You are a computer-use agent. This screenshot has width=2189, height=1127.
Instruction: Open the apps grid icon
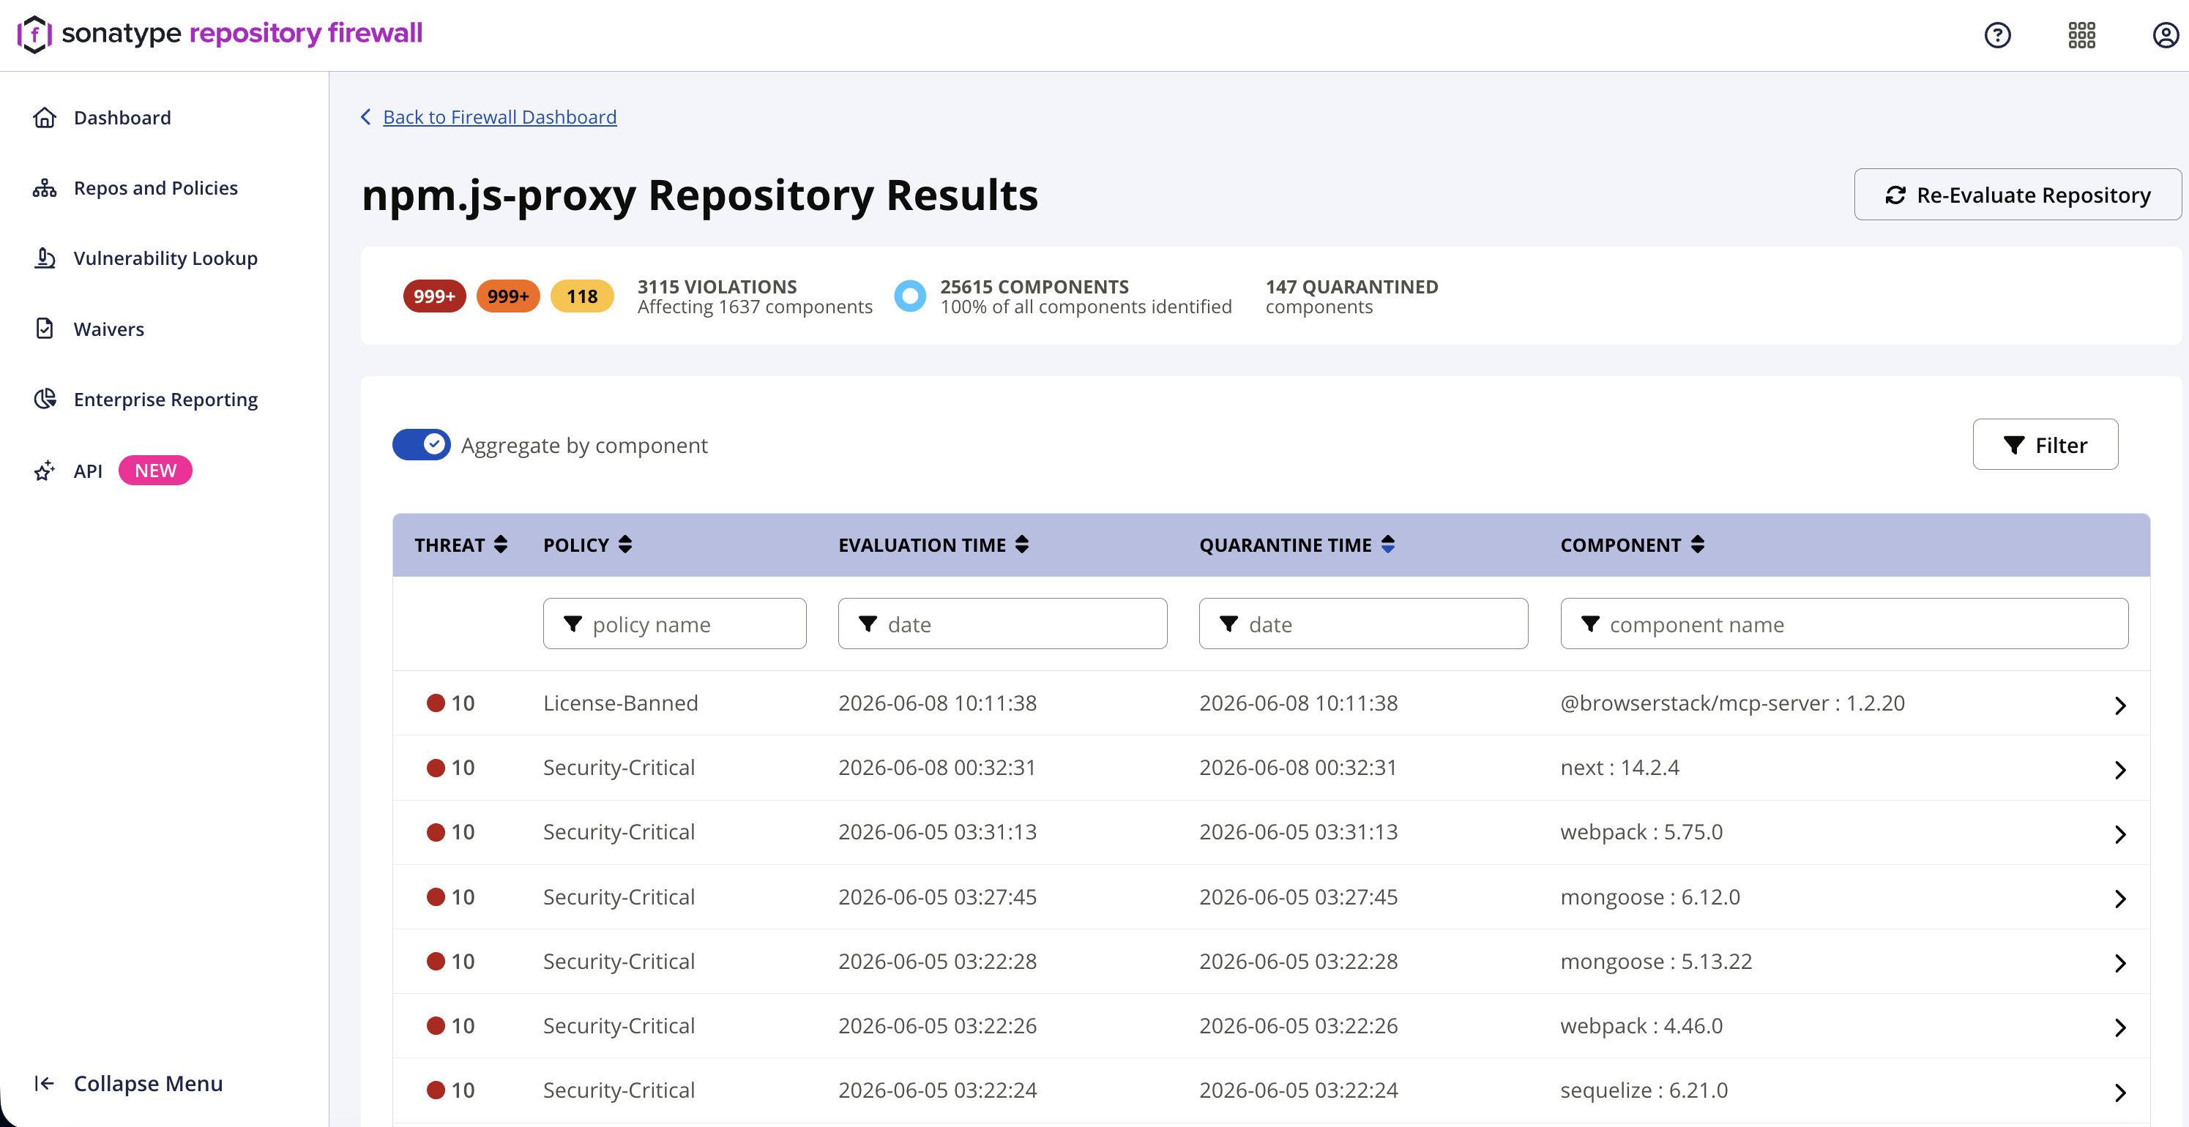pos(2081,35)
